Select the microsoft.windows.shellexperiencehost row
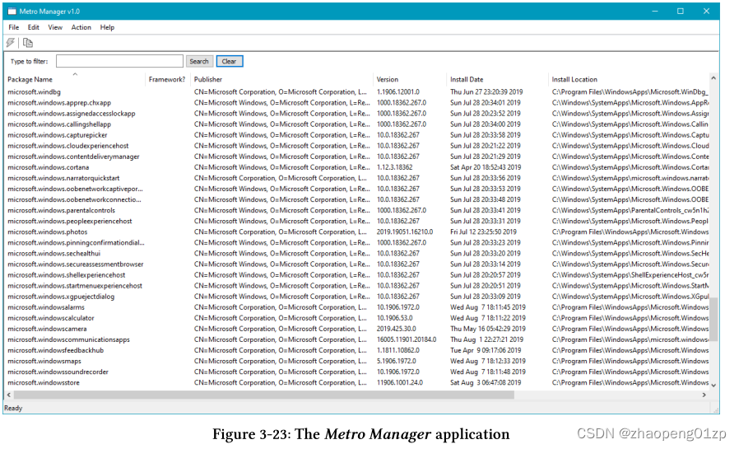 [357, 275]
